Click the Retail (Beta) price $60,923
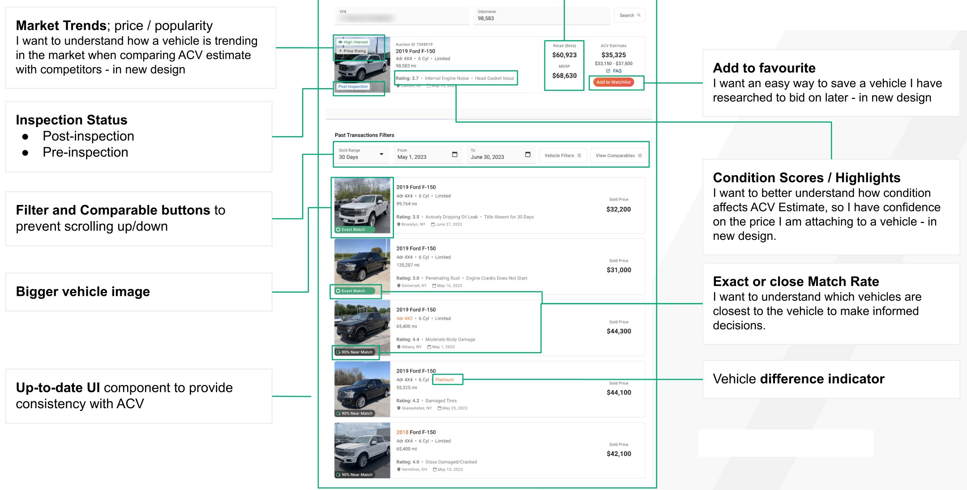 564,55
